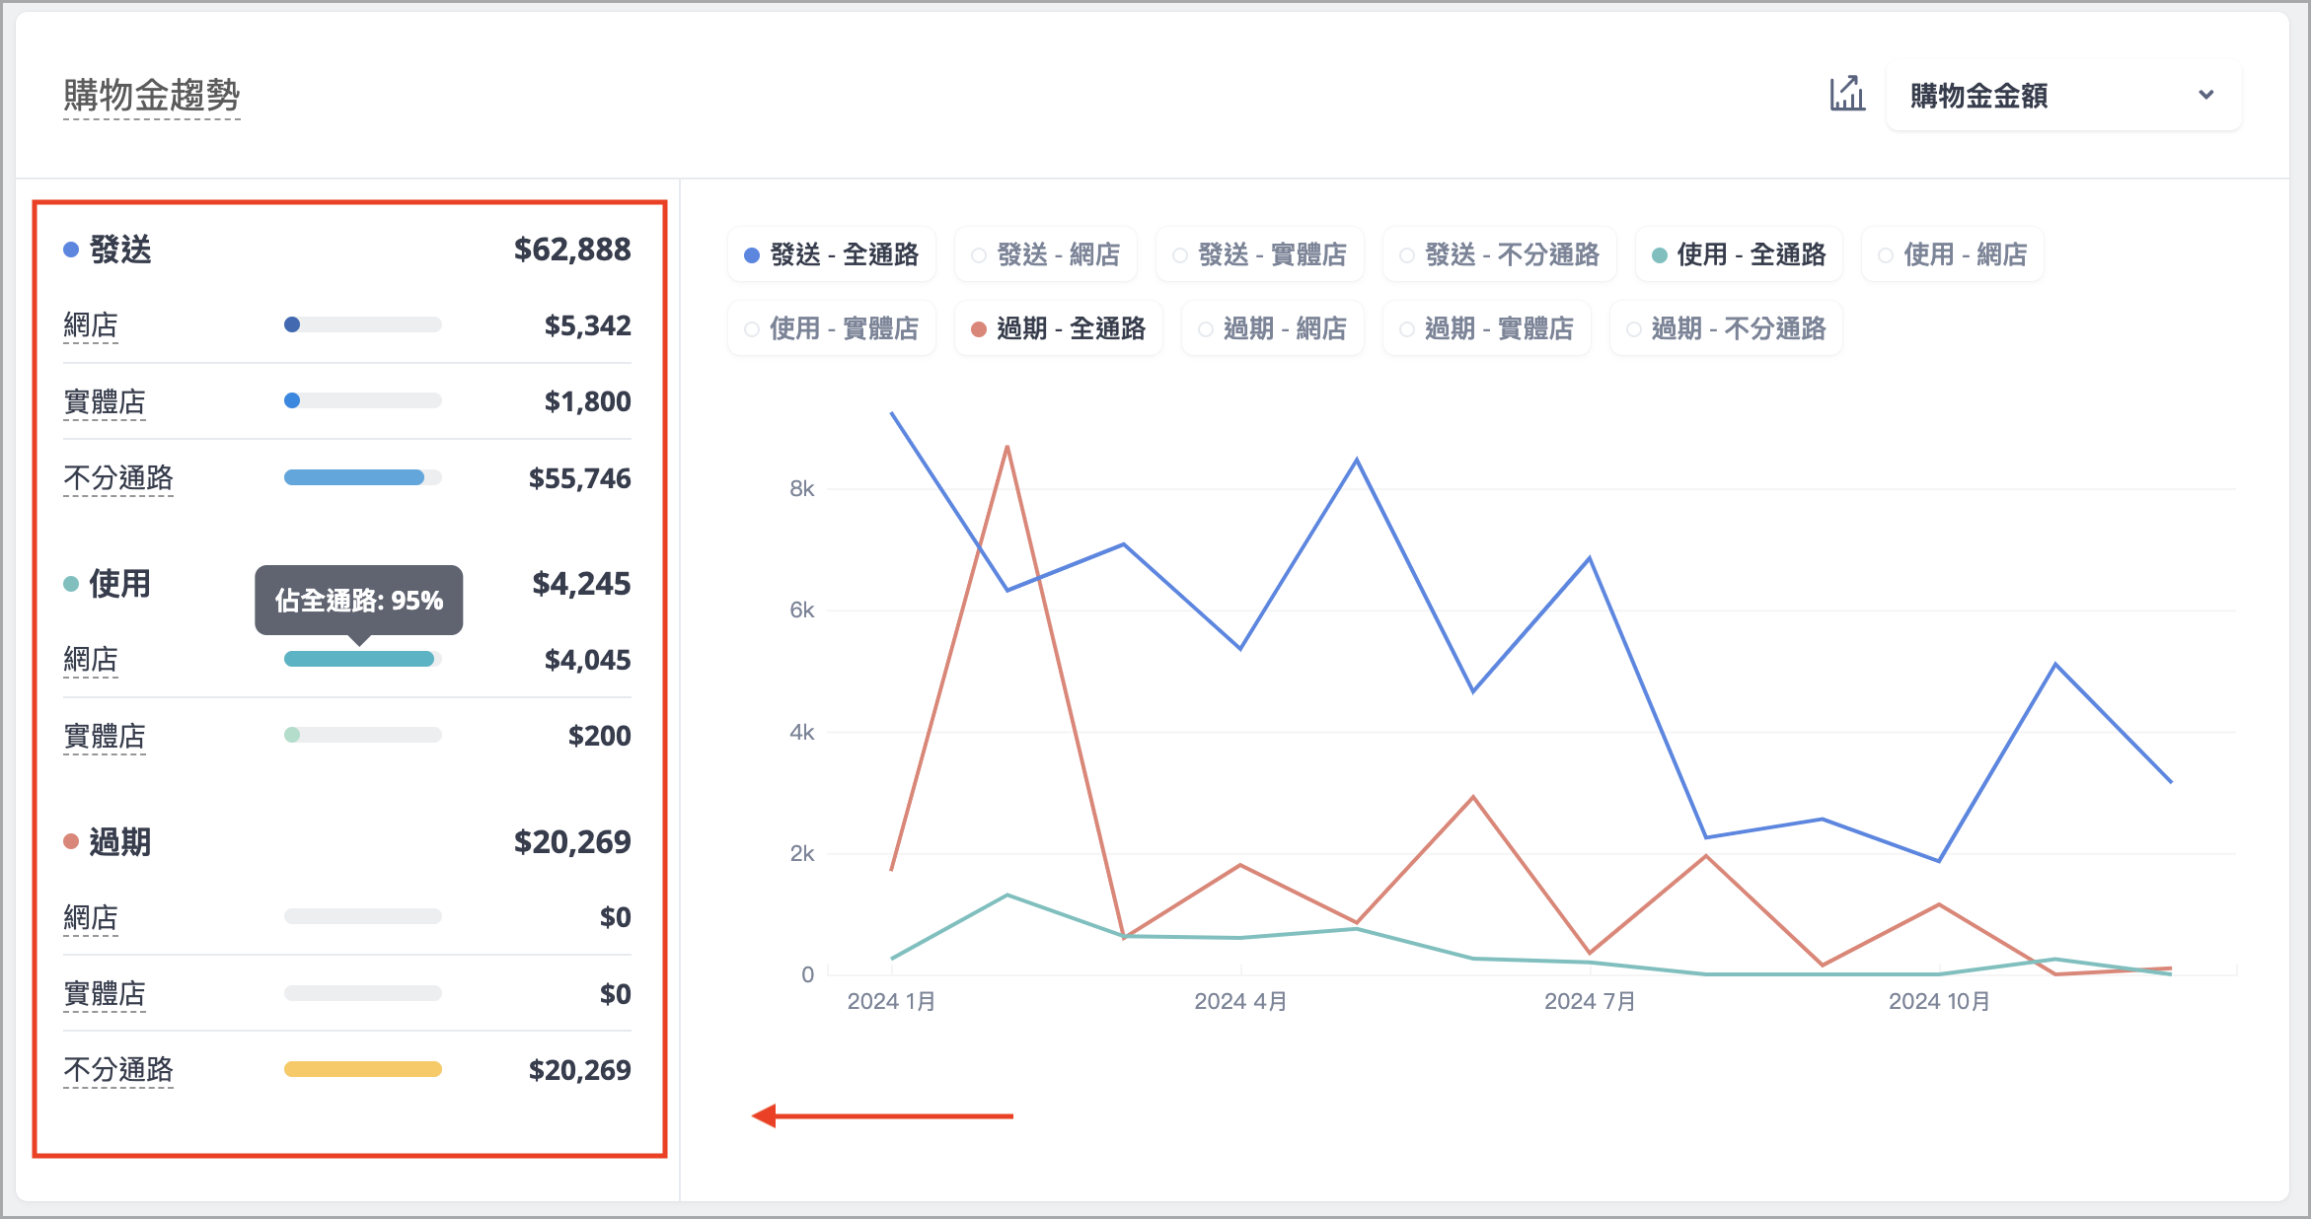Toggle 發送 - 全通路 legend series
Image resolution: width=2311 pixels, height=1219 pixels.
tap(832, 254)
